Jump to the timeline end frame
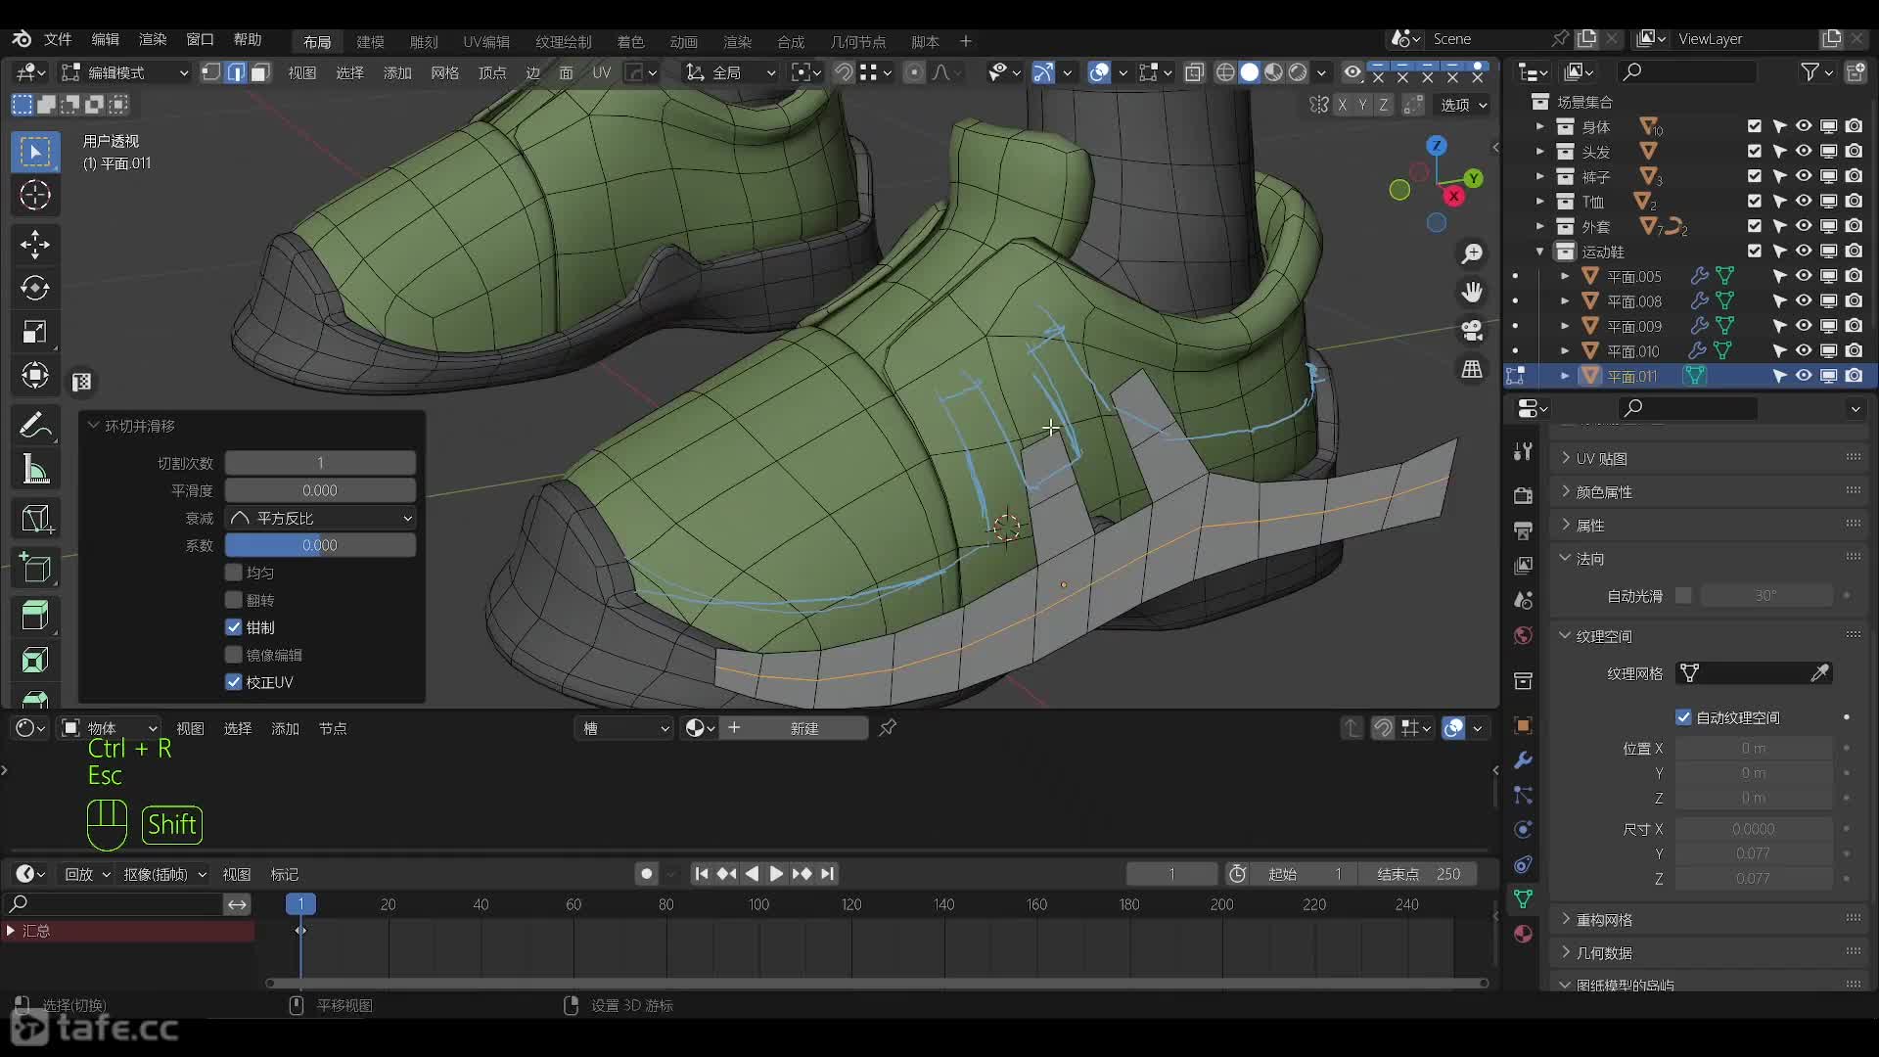Screen dimensions: 1879x1057 828,874
